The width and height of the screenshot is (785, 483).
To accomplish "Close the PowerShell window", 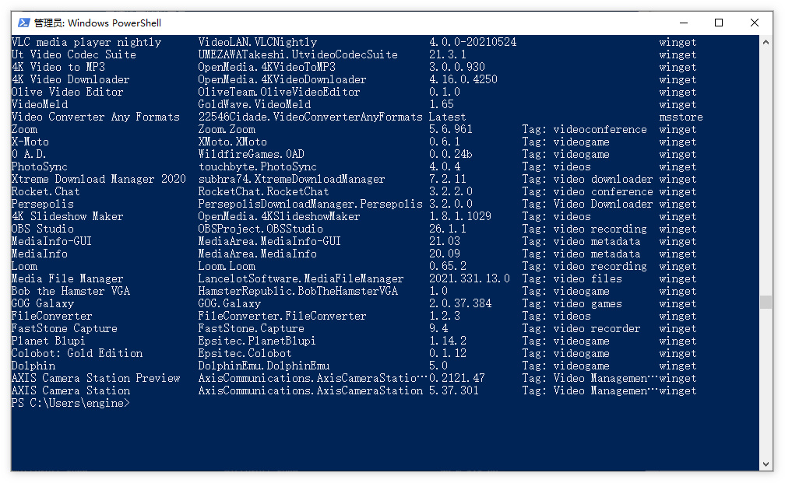I will tap(755, 23).
